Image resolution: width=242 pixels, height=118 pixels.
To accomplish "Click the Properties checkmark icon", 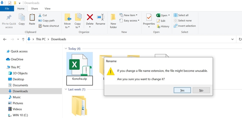I will pos(149,17).
